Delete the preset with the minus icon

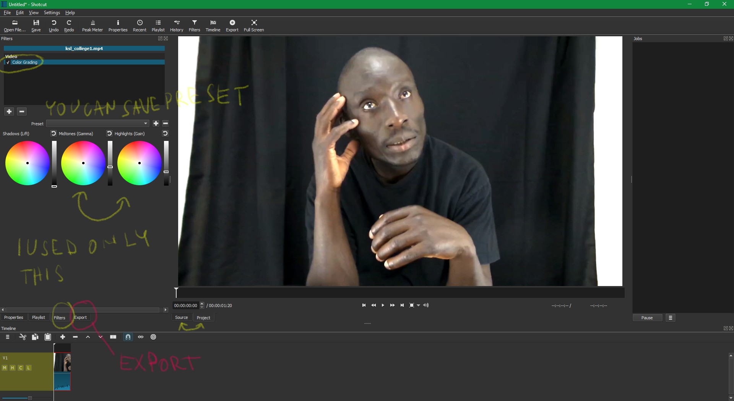(x=166, y=123)
